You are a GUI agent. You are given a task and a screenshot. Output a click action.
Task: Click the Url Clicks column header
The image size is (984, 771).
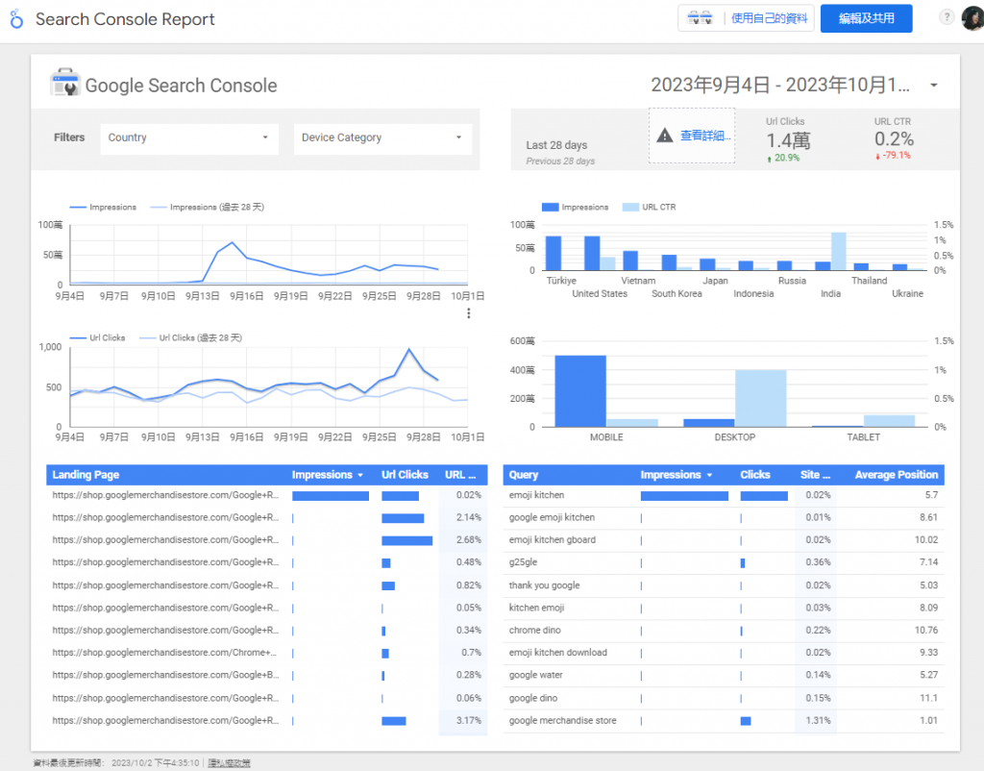click(405, 475)
